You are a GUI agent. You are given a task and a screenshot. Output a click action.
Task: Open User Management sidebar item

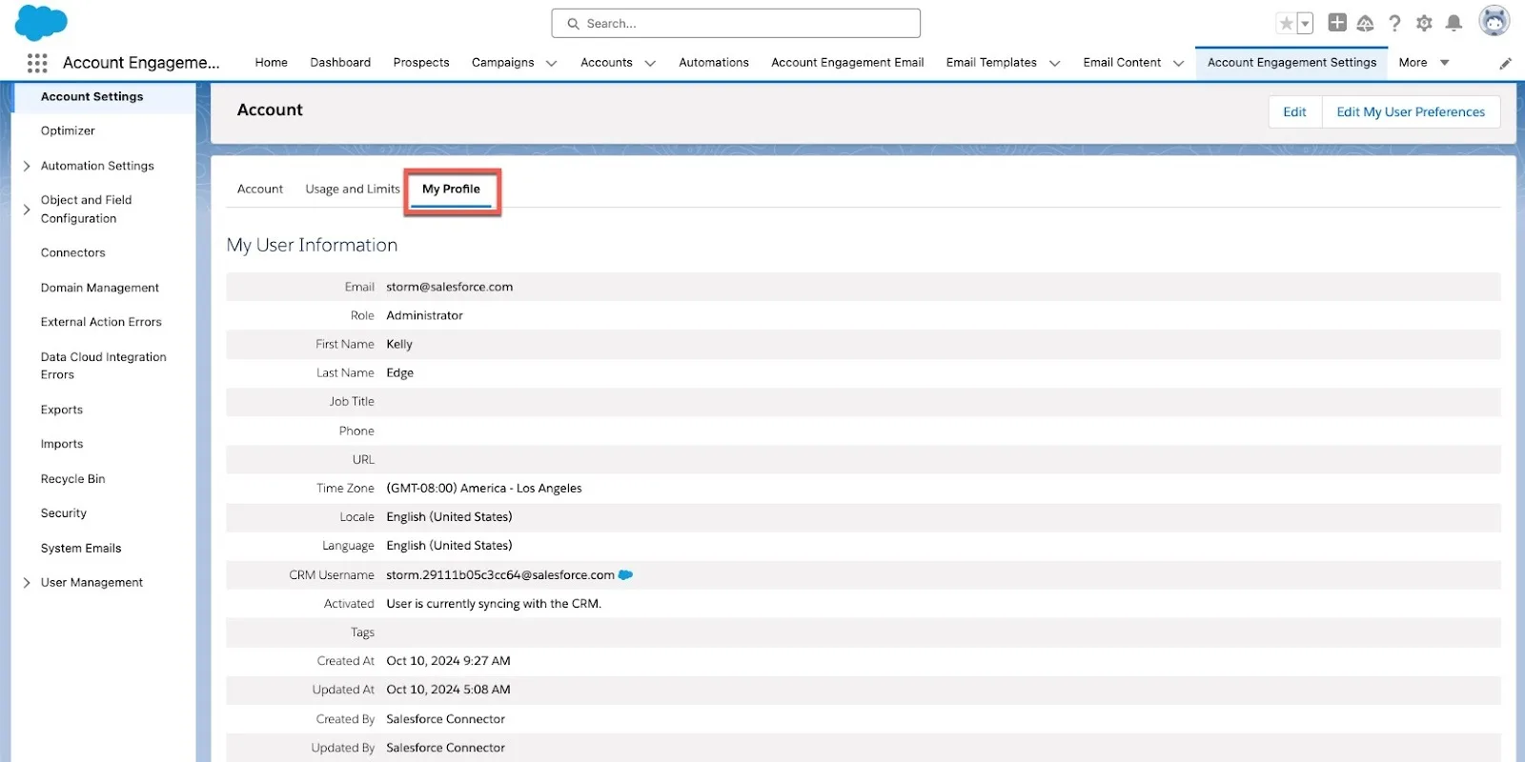91,583
